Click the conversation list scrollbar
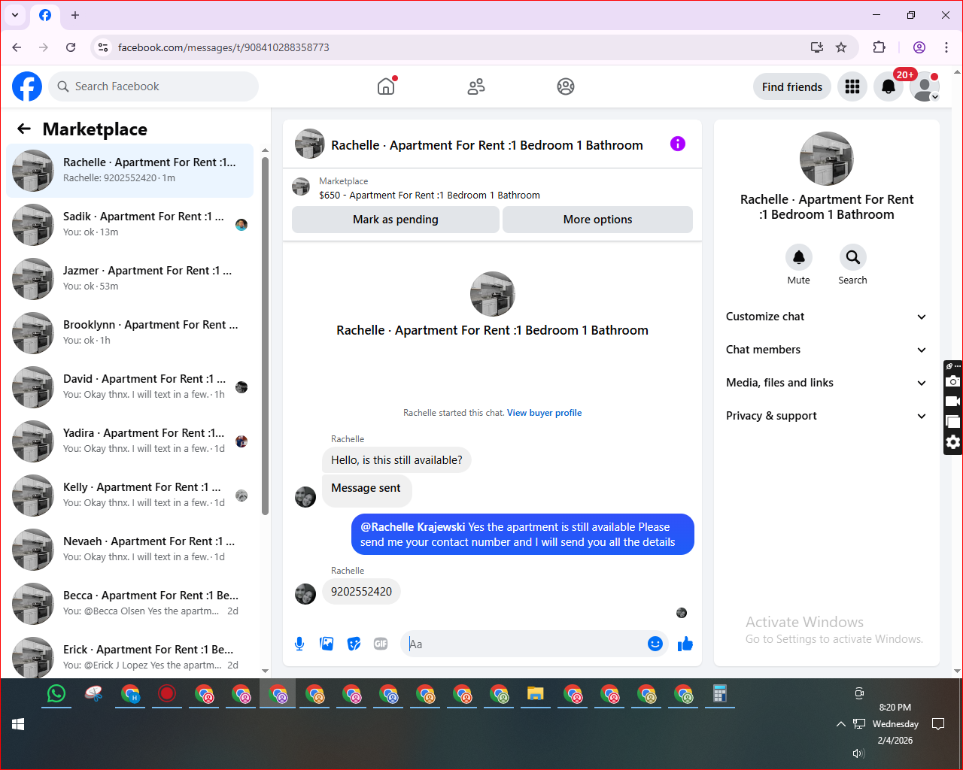The image size is (963, 770). tap(265, 336)
